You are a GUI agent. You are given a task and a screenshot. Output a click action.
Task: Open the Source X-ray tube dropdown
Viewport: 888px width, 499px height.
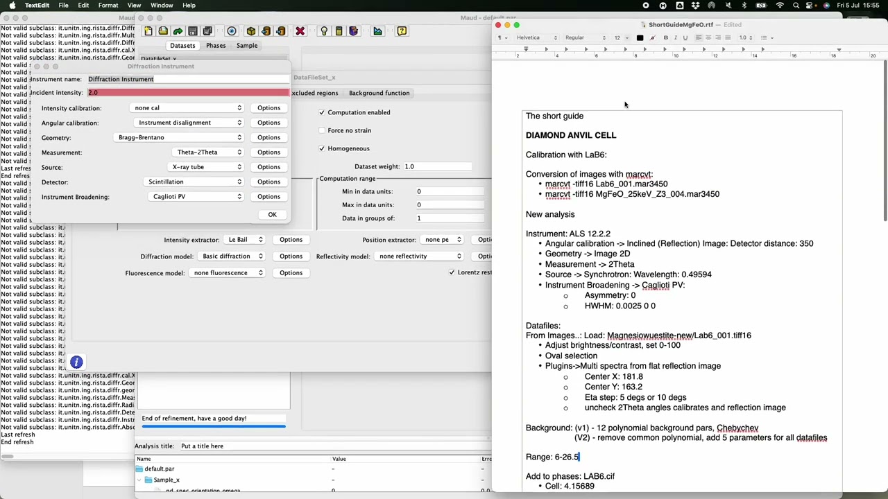(x=206, y=167)
